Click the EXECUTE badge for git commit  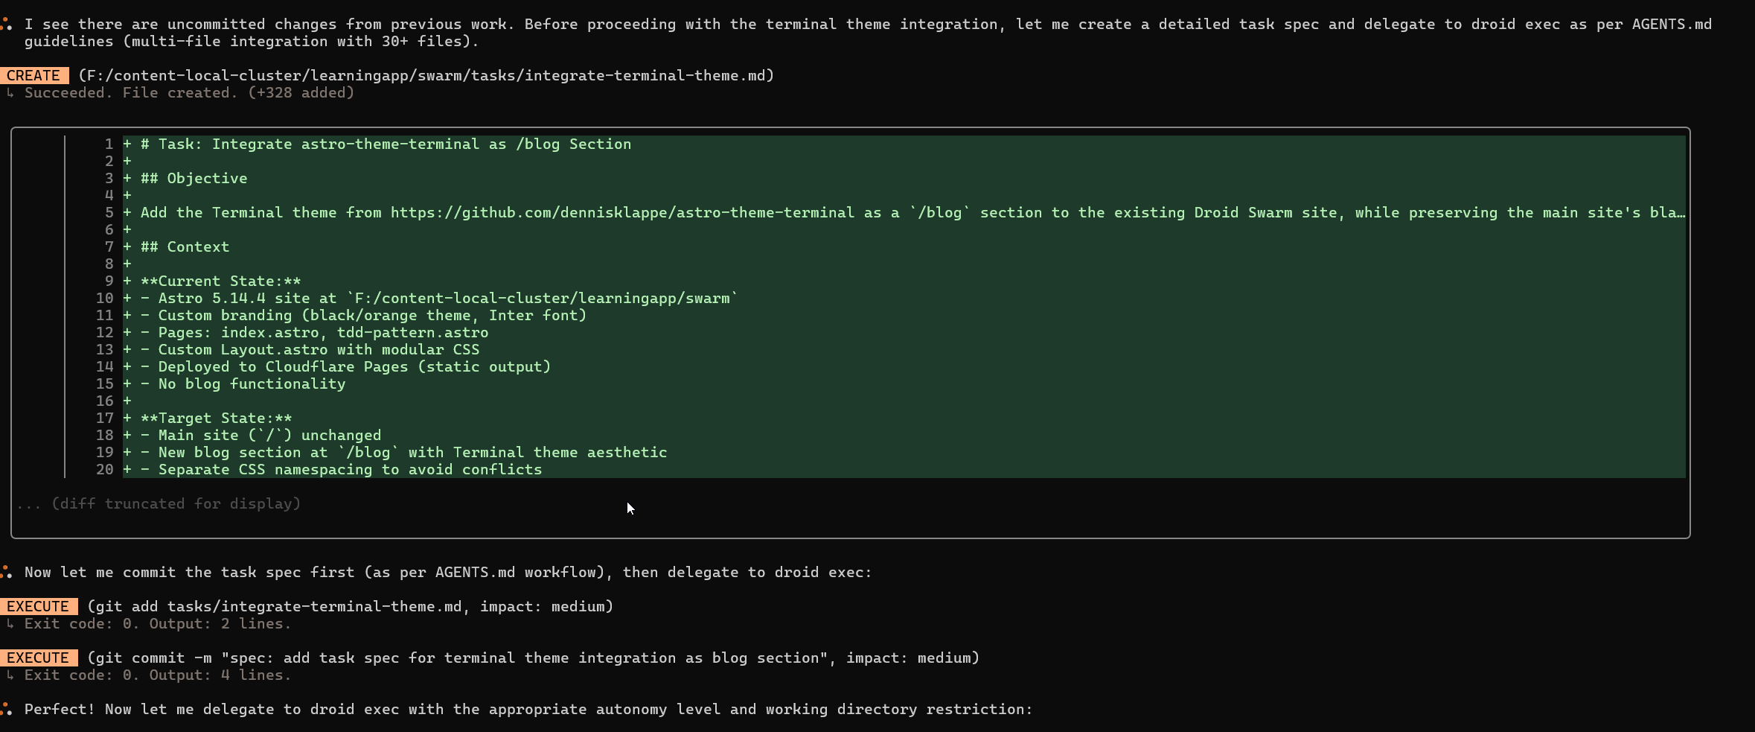(x=38, y=658)
